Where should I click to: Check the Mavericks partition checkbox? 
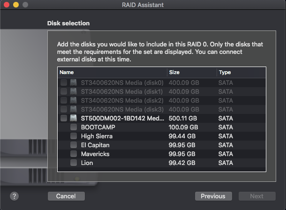click(74, 154)
